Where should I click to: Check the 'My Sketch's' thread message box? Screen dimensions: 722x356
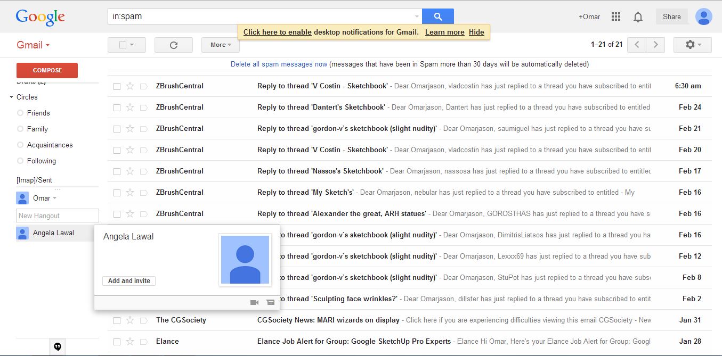point(117,192)
